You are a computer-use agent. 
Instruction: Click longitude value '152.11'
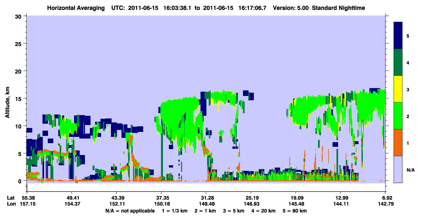117,204
